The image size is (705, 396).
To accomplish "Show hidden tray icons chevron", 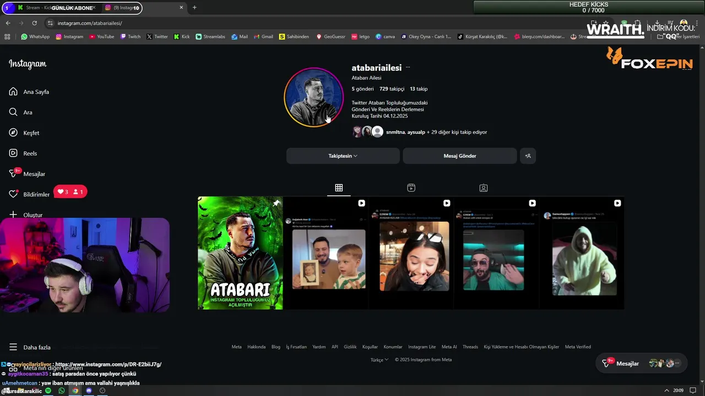I will pyautogui.click(x=666, y=391).
